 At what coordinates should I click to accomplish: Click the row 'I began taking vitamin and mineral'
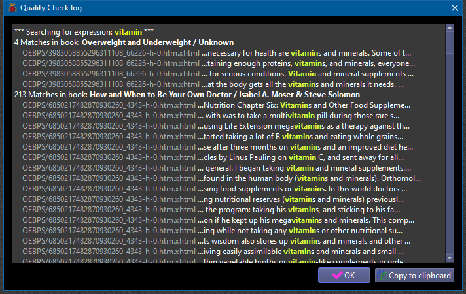click(x=217, y=168)
